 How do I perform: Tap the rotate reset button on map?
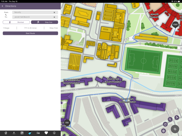pyautogui.click(x=165, y=124)
